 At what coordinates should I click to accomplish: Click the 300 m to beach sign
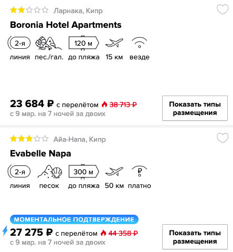[x=84, y=172]
